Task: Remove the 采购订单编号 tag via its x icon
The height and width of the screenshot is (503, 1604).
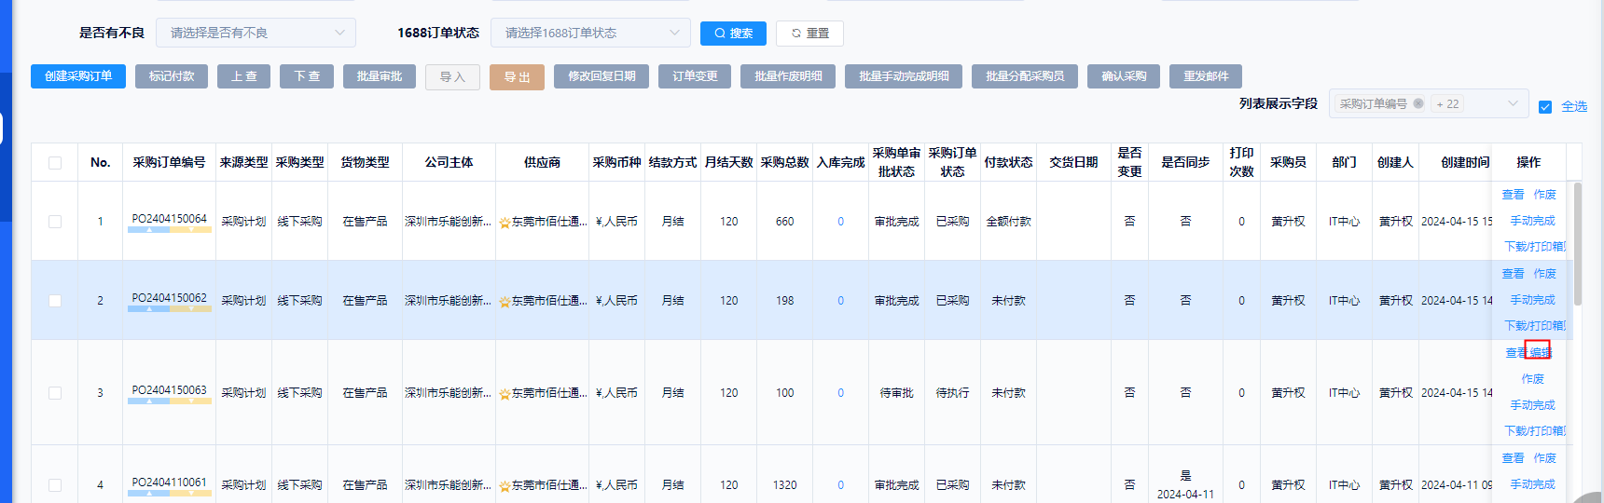Action: coord(1418,103)
